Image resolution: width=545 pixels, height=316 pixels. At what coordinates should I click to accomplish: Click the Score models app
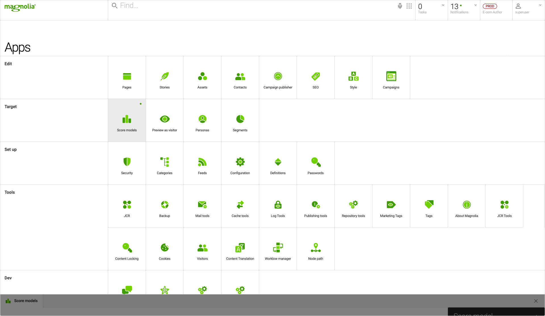click(x=127, y=120)
